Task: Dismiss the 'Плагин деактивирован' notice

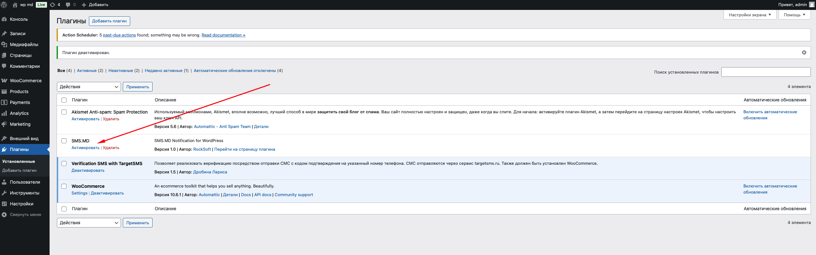Action: (x=804, y=52)
